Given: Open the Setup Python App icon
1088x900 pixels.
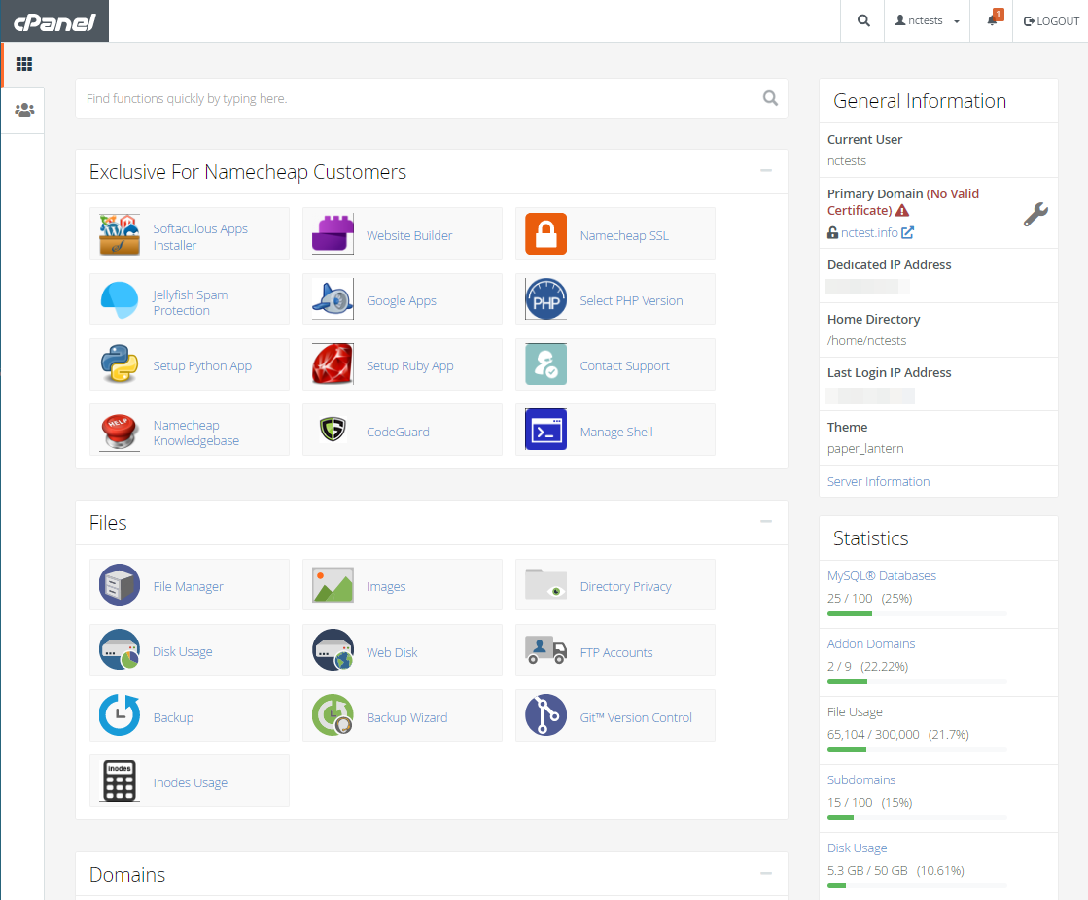Looking at the screenshot, I should click(x=120, y=364).
